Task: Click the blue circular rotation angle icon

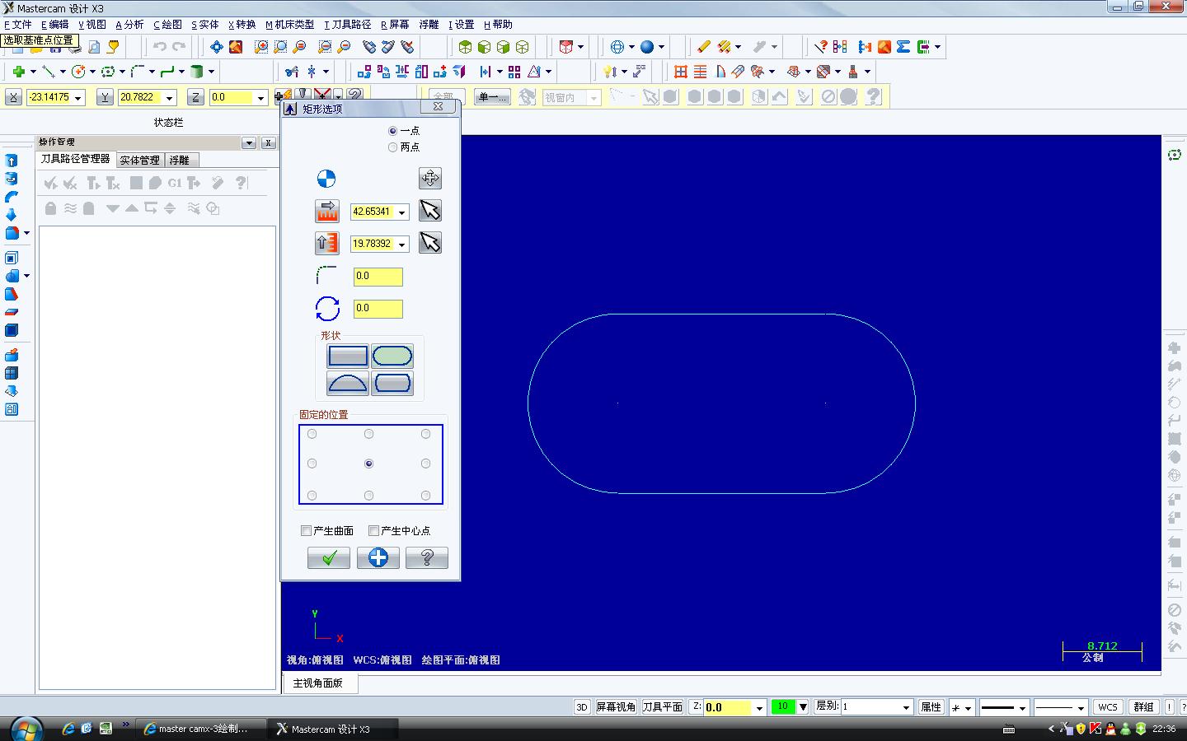Action: point(327,309)
